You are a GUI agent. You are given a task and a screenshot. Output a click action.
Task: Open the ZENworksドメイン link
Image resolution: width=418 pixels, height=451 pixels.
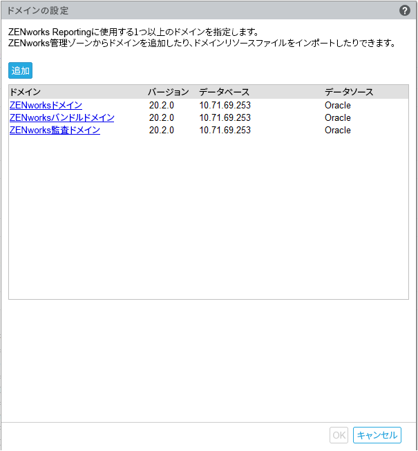(x=46, y=105)
